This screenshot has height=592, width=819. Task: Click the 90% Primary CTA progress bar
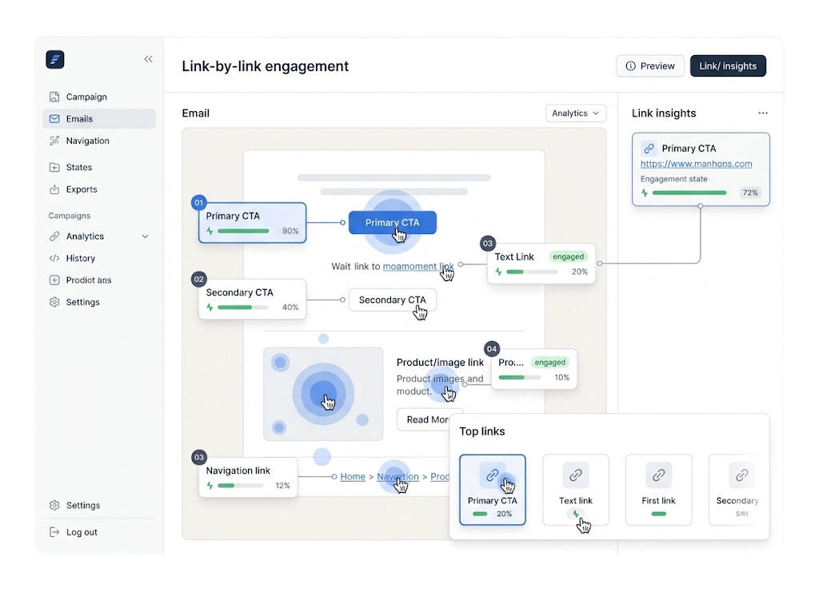point(243,231)
